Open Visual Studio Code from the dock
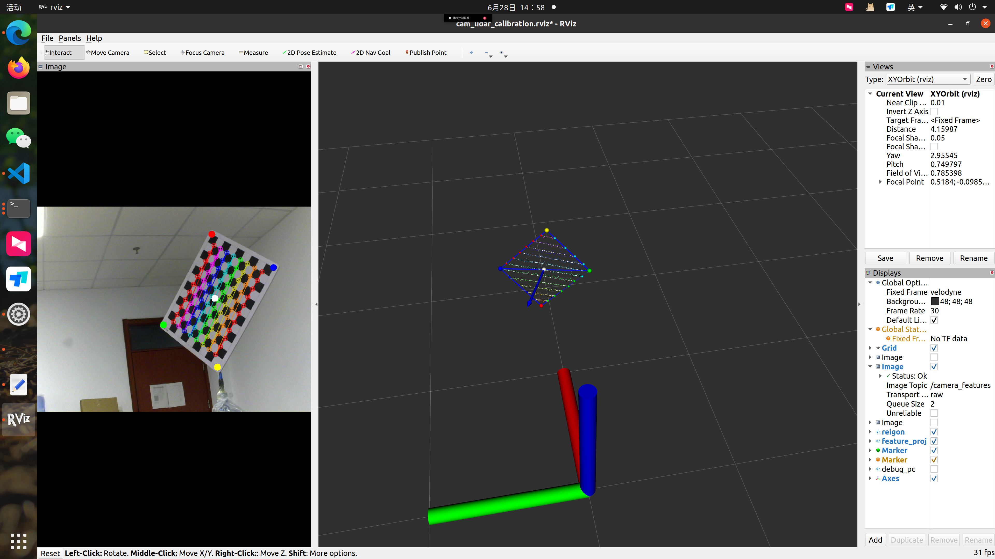The image size is (995, 559). click(x=18, y=173)
